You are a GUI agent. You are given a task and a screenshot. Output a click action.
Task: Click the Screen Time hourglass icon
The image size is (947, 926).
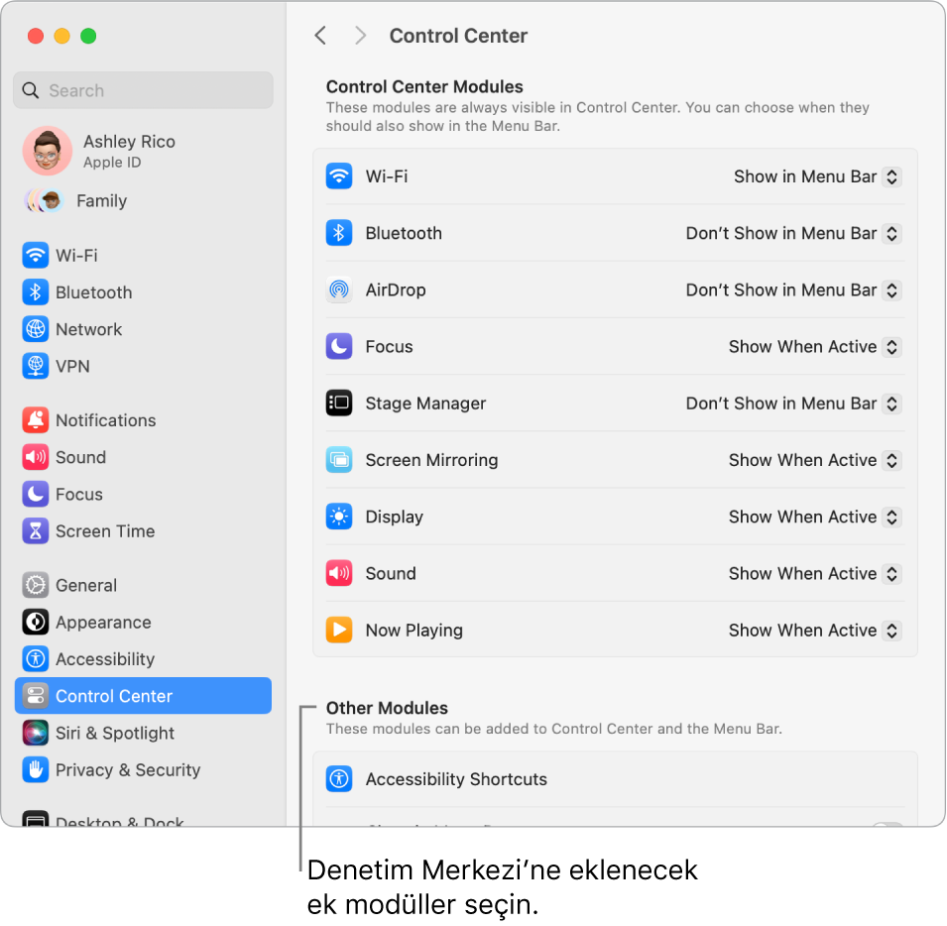[x=36, y=530]
